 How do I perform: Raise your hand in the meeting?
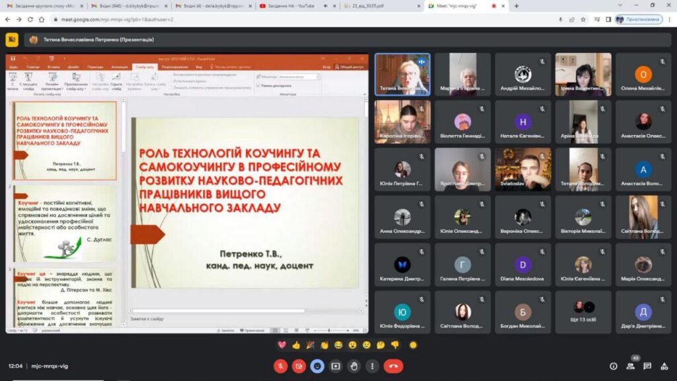tap(354, 366)
